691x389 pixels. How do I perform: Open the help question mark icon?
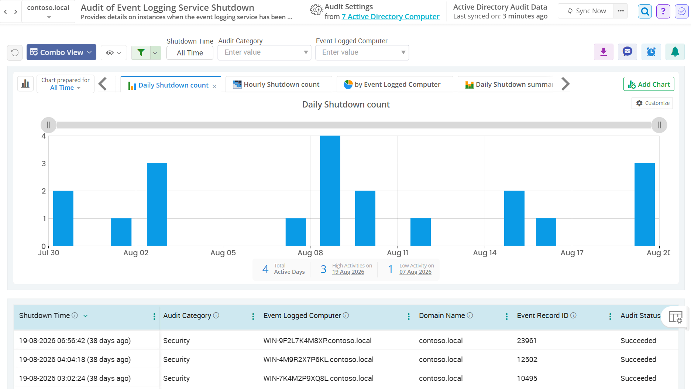[663, 11]
